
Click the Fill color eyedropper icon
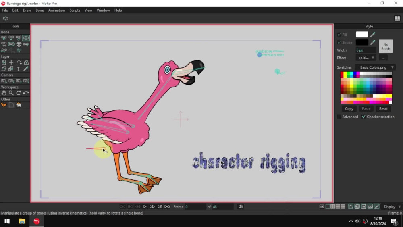point(373,34)
